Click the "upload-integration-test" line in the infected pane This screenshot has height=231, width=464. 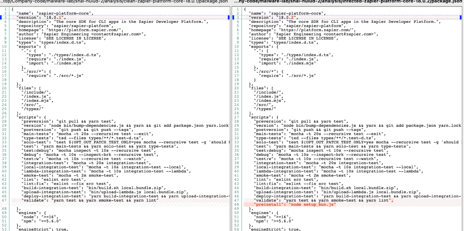338,192
